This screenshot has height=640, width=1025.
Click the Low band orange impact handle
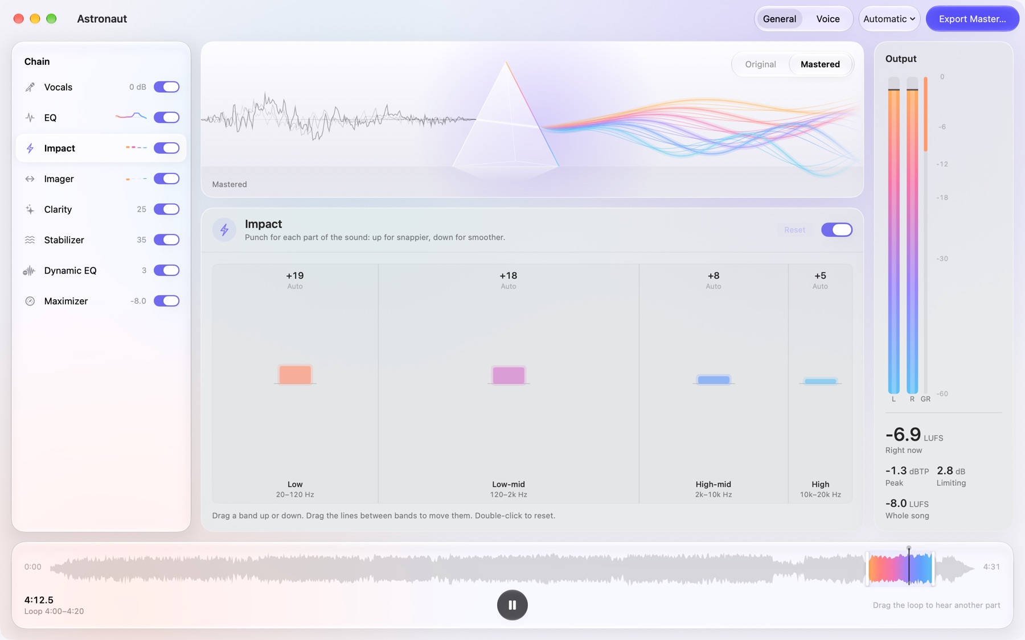pos(295,375)
